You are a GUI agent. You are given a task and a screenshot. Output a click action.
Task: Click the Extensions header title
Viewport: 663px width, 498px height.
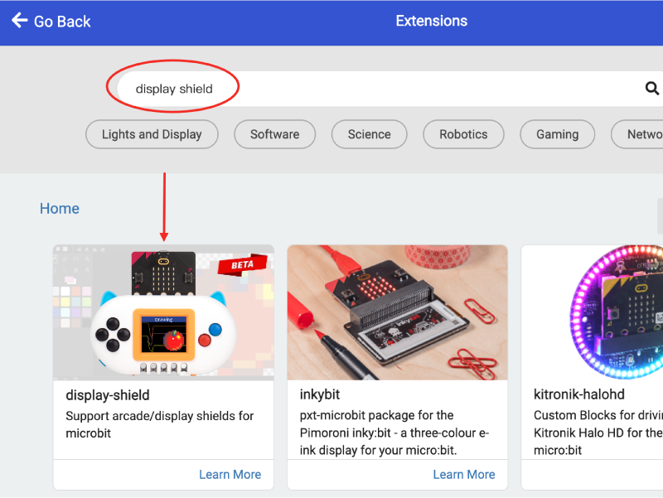pyautogui.click(x=431, y=21)
